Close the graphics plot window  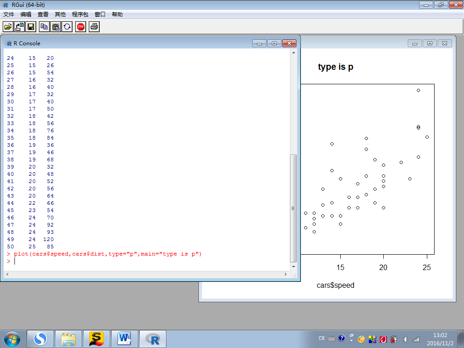pos(445,43)
